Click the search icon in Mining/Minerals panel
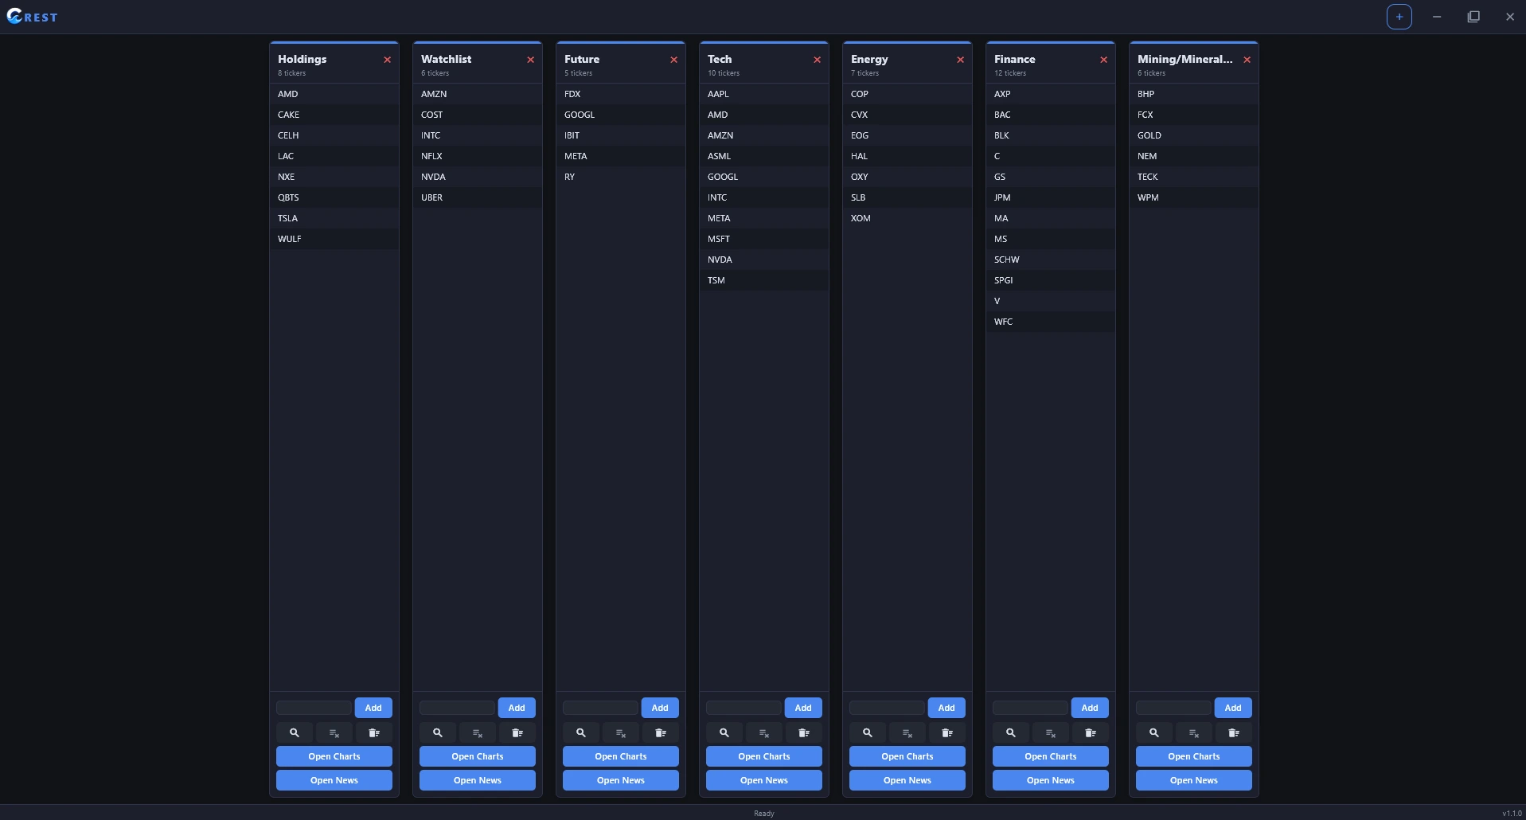The width and height of the screenshot is (1526, 820). [x=1154, y=732]
